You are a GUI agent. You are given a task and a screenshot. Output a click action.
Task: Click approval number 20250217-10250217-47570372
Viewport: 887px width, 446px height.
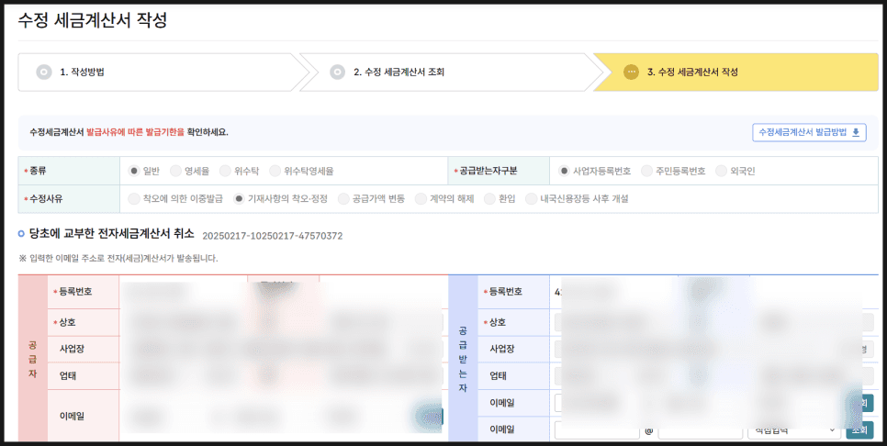(x=272, y=236)
